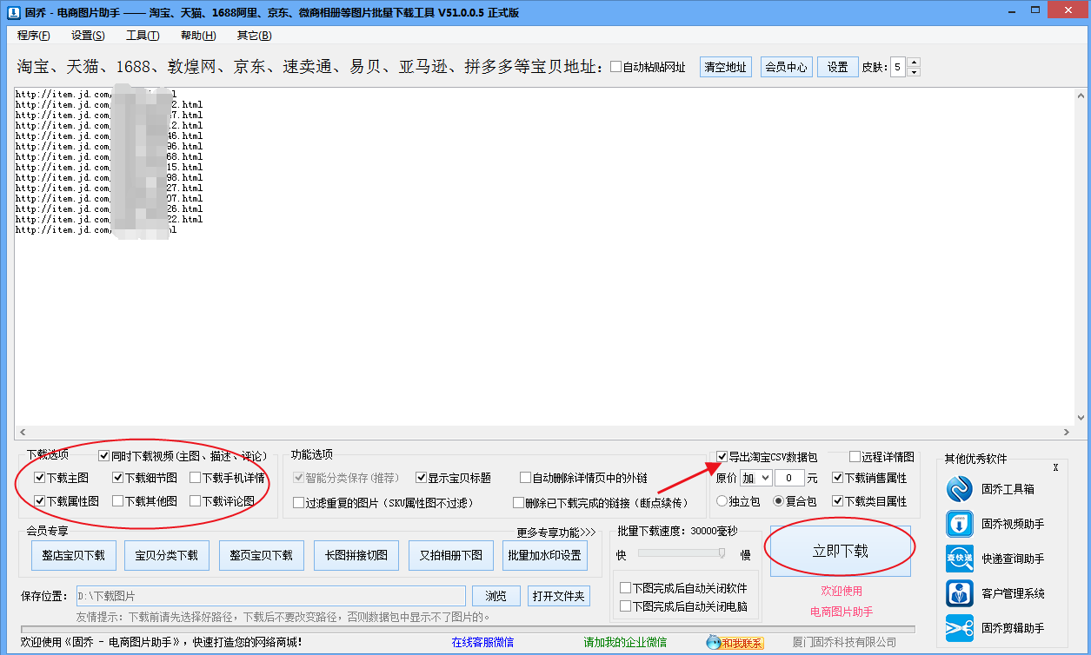This screenshot has height=655, width=1091.
Task: Open the 长图拼接切图 tool
Action: pos(356,555)
